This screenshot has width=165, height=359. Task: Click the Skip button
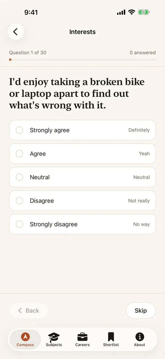[x=141, y=310]
